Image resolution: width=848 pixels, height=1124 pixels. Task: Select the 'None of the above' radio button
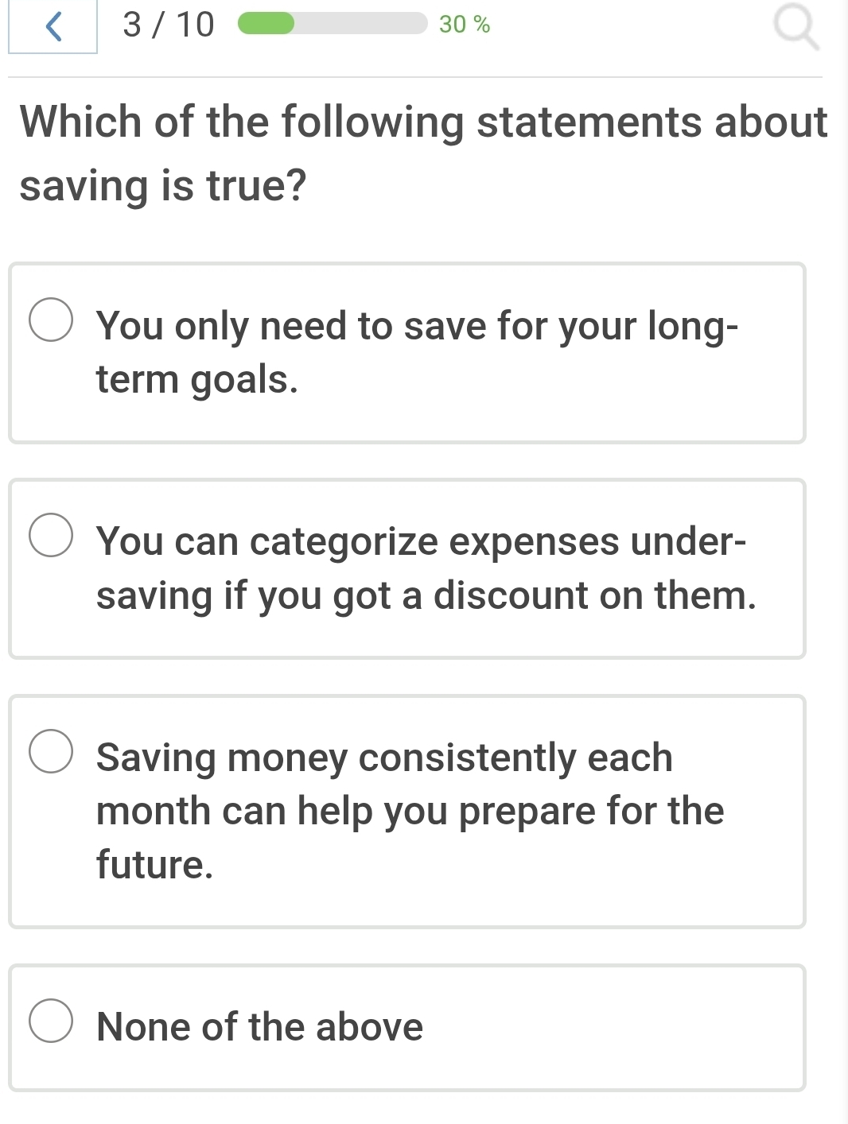(52, 1021)
